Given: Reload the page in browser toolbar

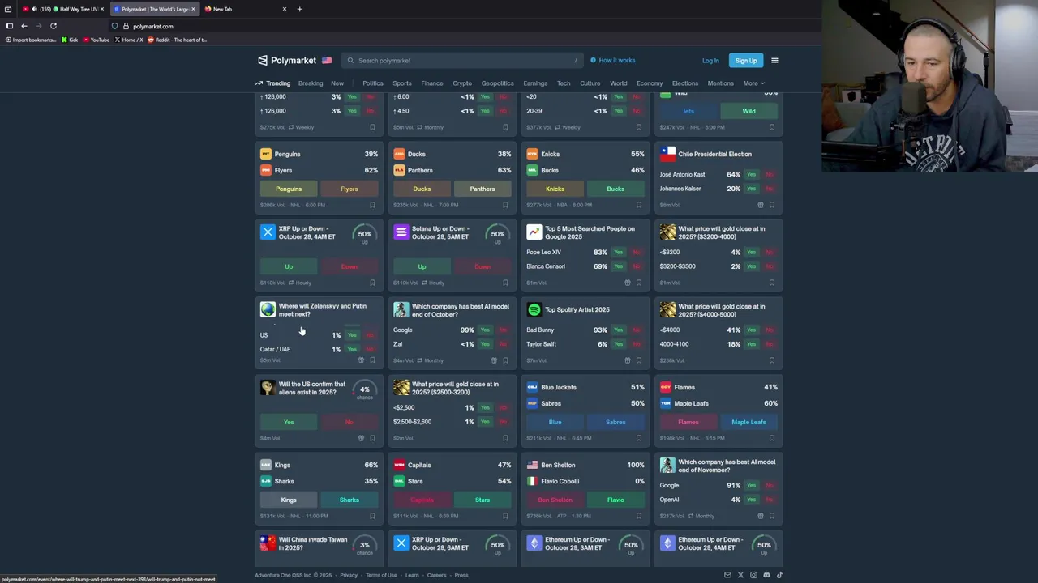Looking at the screenshot, I should coord(54,26).
